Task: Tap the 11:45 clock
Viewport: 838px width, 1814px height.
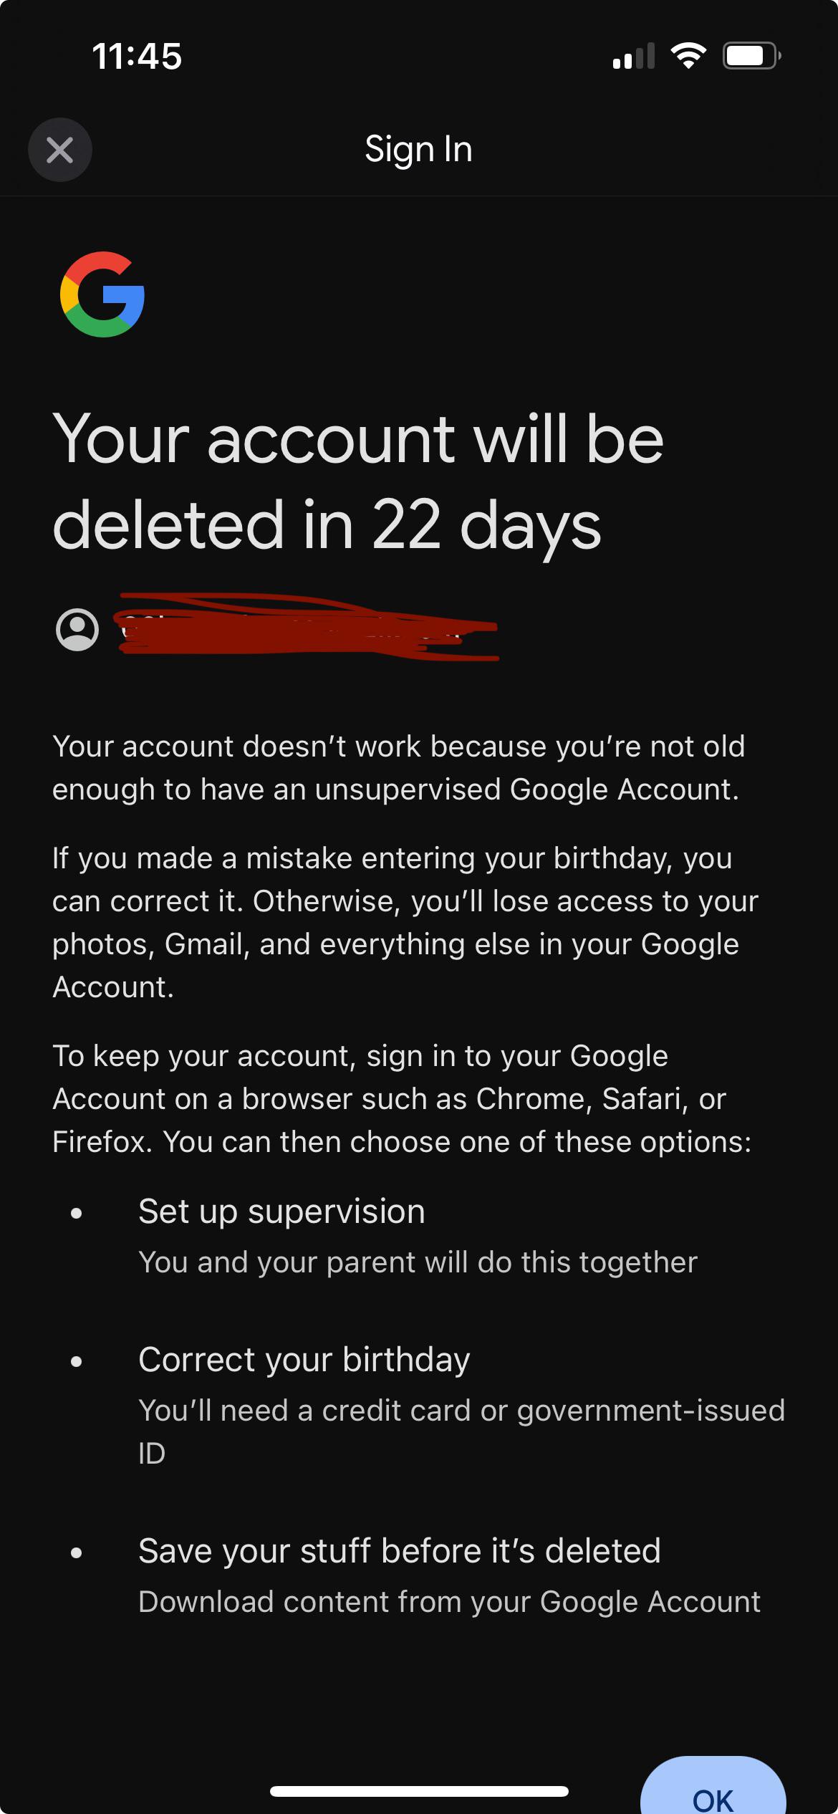Action: point(137,57)
